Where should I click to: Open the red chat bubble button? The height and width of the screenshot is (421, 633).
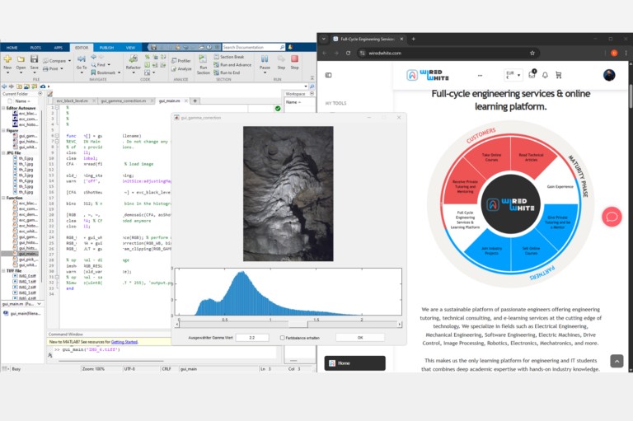click(x=612, y=217)
